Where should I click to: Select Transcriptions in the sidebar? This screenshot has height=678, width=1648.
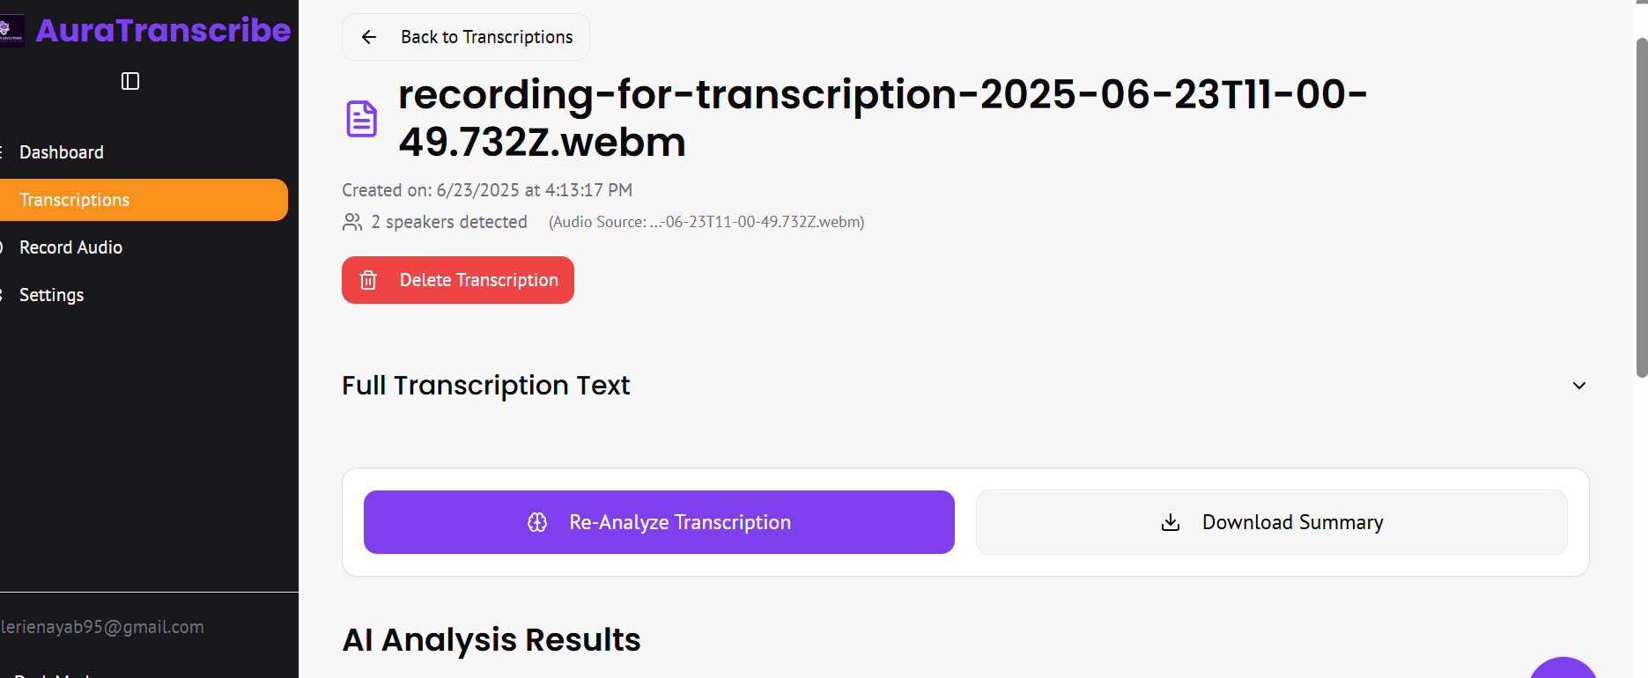click(x=75, y=200)
